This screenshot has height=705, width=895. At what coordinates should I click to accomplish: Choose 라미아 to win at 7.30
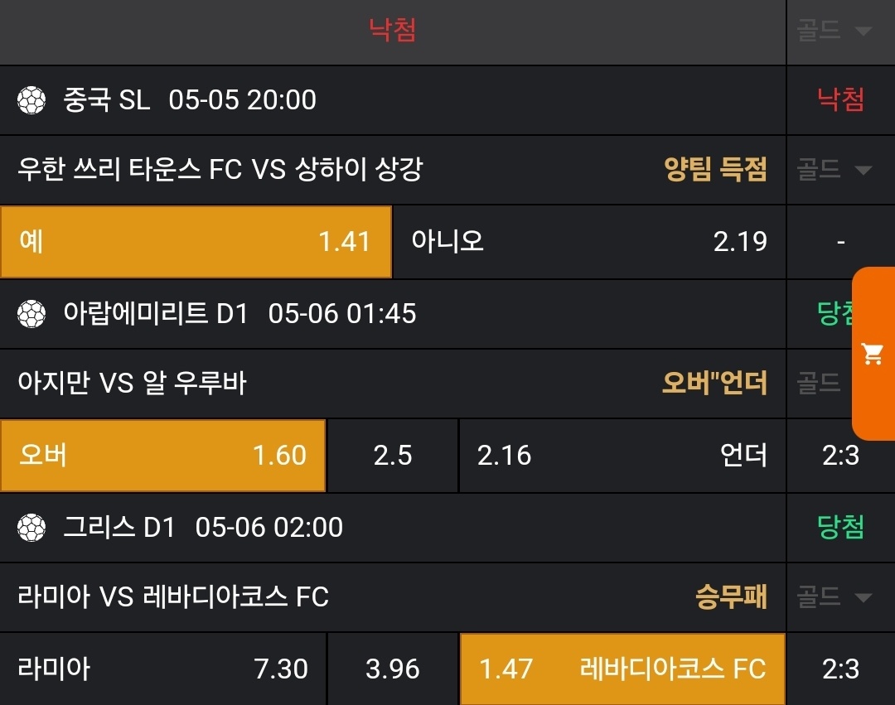[x=162, y=669]
